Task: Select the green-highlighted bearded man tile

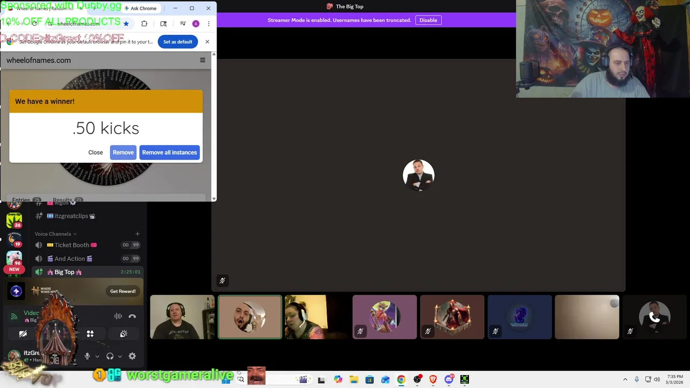Action: 250,317
